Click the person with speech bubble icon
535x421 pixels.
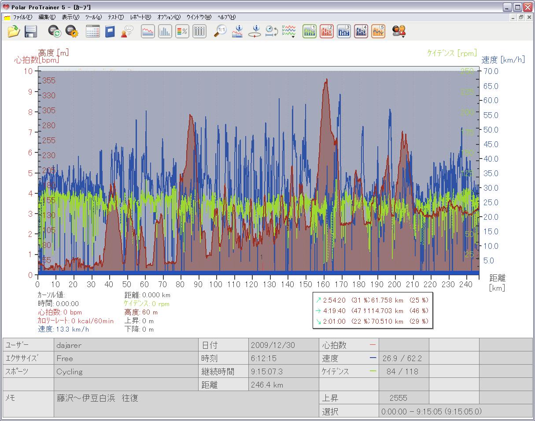(127, 31)
